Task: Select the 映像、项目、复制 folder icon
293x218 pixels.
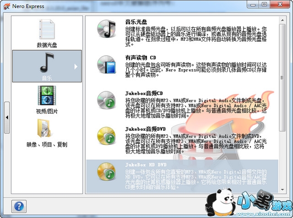Action: click(44, 128)
